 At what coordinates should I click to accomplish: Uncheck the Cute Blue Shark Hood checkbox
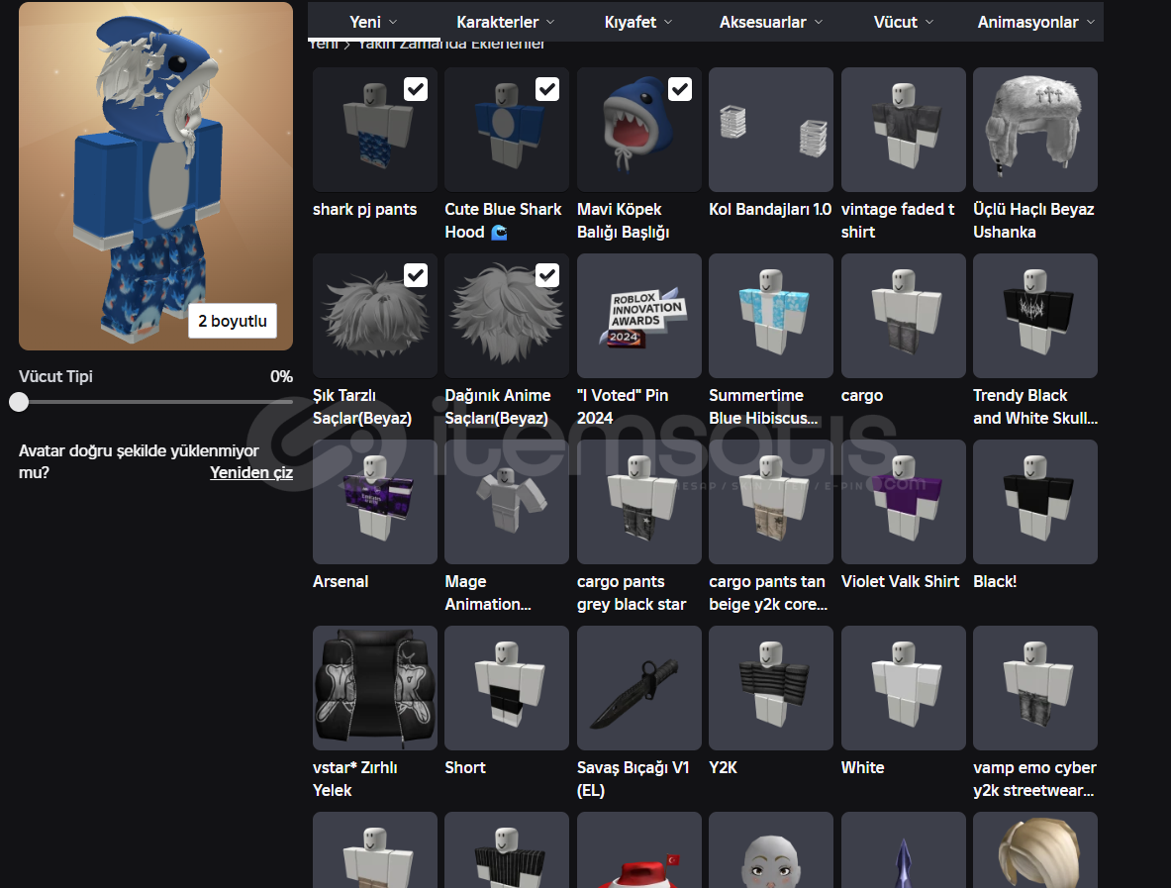point(547,90)
